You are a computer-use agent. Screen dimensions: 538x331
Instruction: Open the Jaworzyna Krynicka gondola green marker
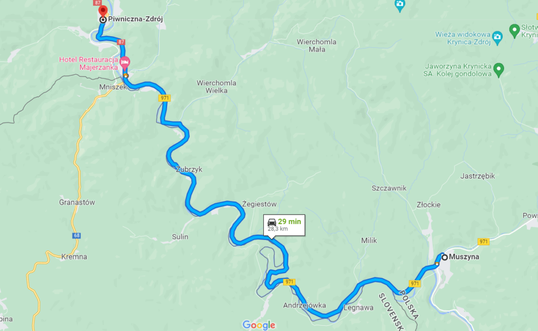coord(499,70)
